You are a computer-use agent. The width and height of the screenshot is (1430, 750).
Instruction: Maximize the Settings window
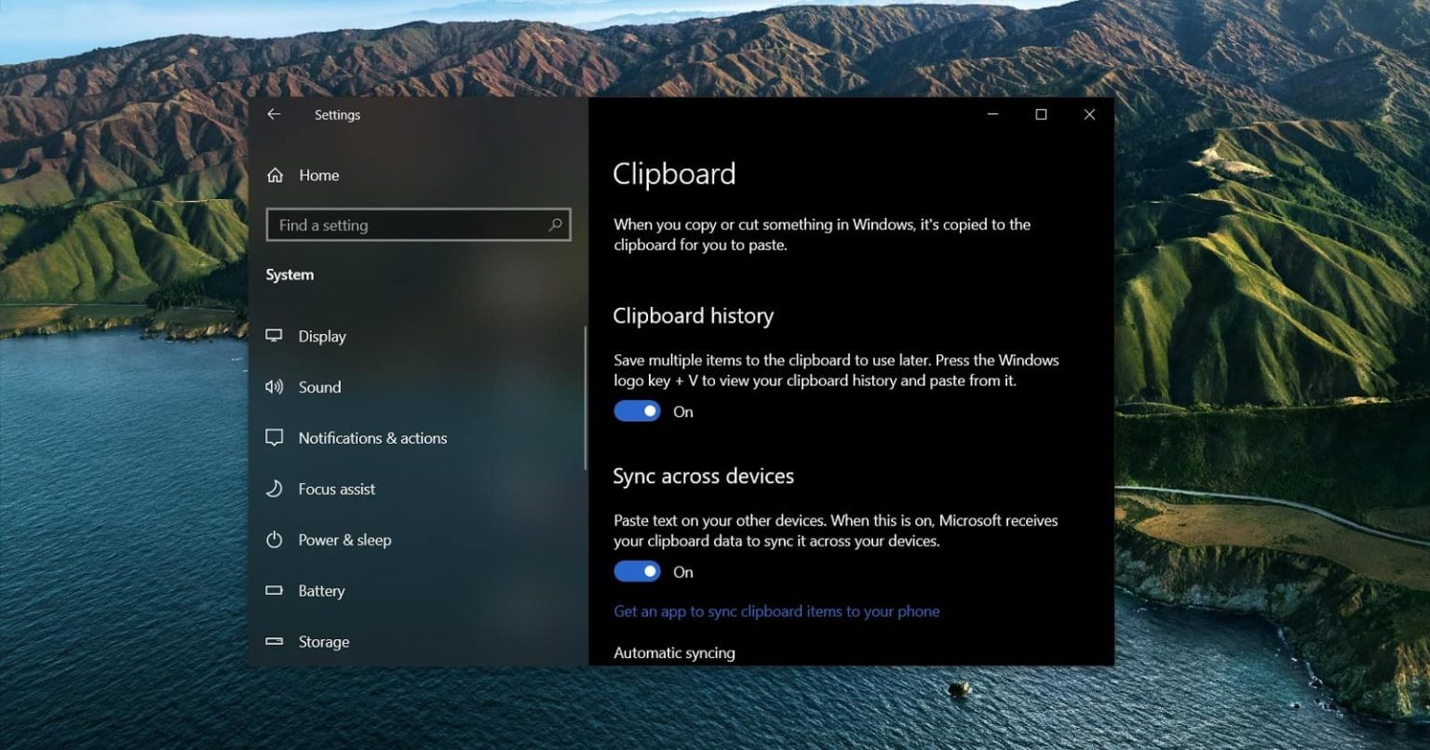[x=1041, y=114]
